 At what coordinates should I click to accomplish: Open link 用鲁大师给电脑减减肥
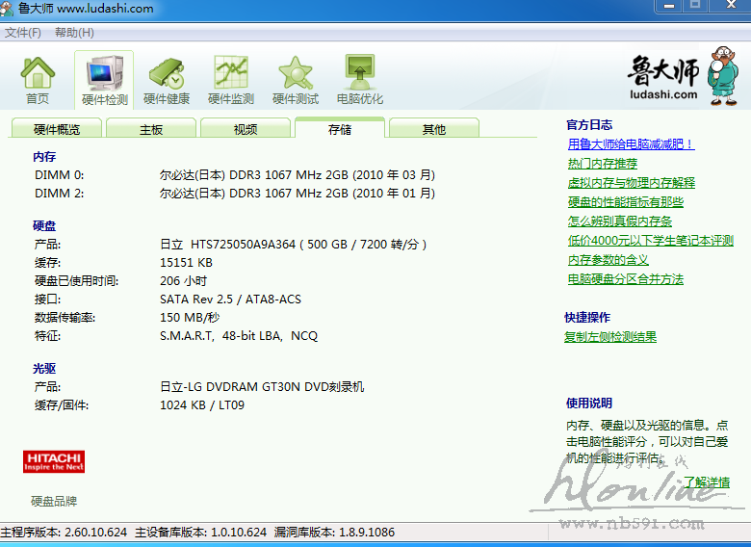(x=631, y=144)
